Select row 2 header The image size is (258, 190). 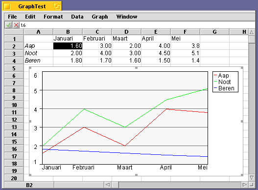pyautogui.click(x=14, y=46)
